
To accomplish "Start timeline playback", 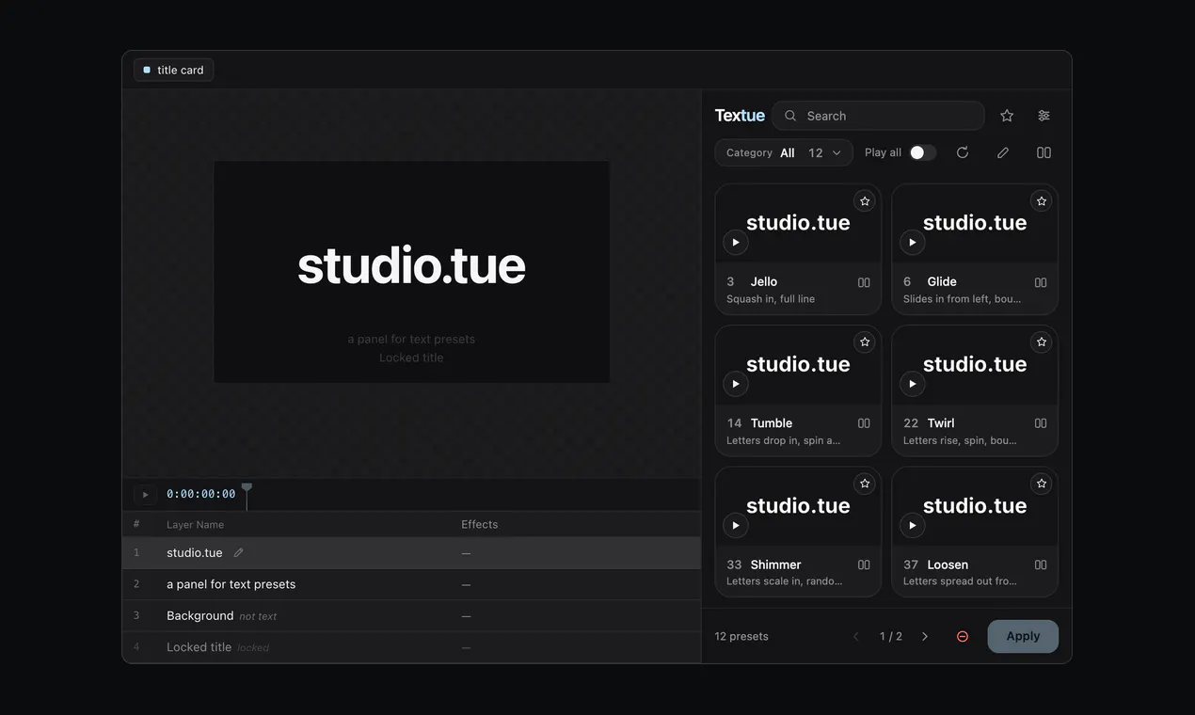I will 145,494.
